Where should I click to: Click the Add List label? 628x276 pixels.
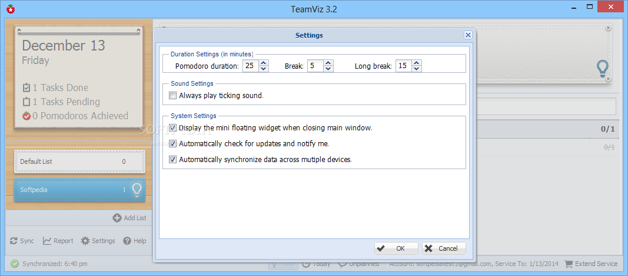135,218
